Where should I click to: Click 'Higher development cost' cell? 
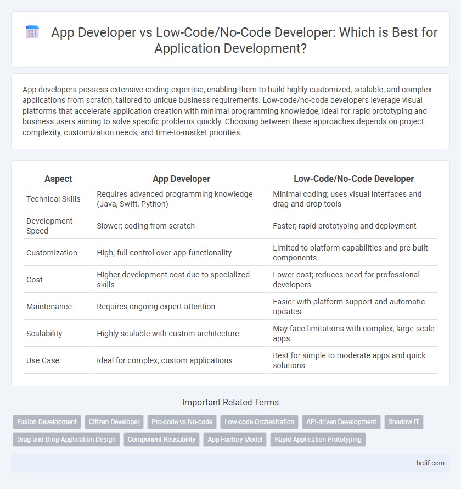[x=181, y=280]
